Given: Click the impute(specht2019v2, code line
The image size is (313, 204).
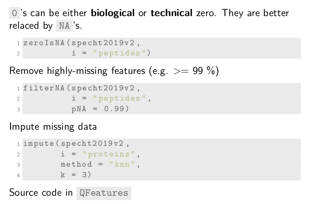Looking at the screenshot, I should (x=76, y=143).
